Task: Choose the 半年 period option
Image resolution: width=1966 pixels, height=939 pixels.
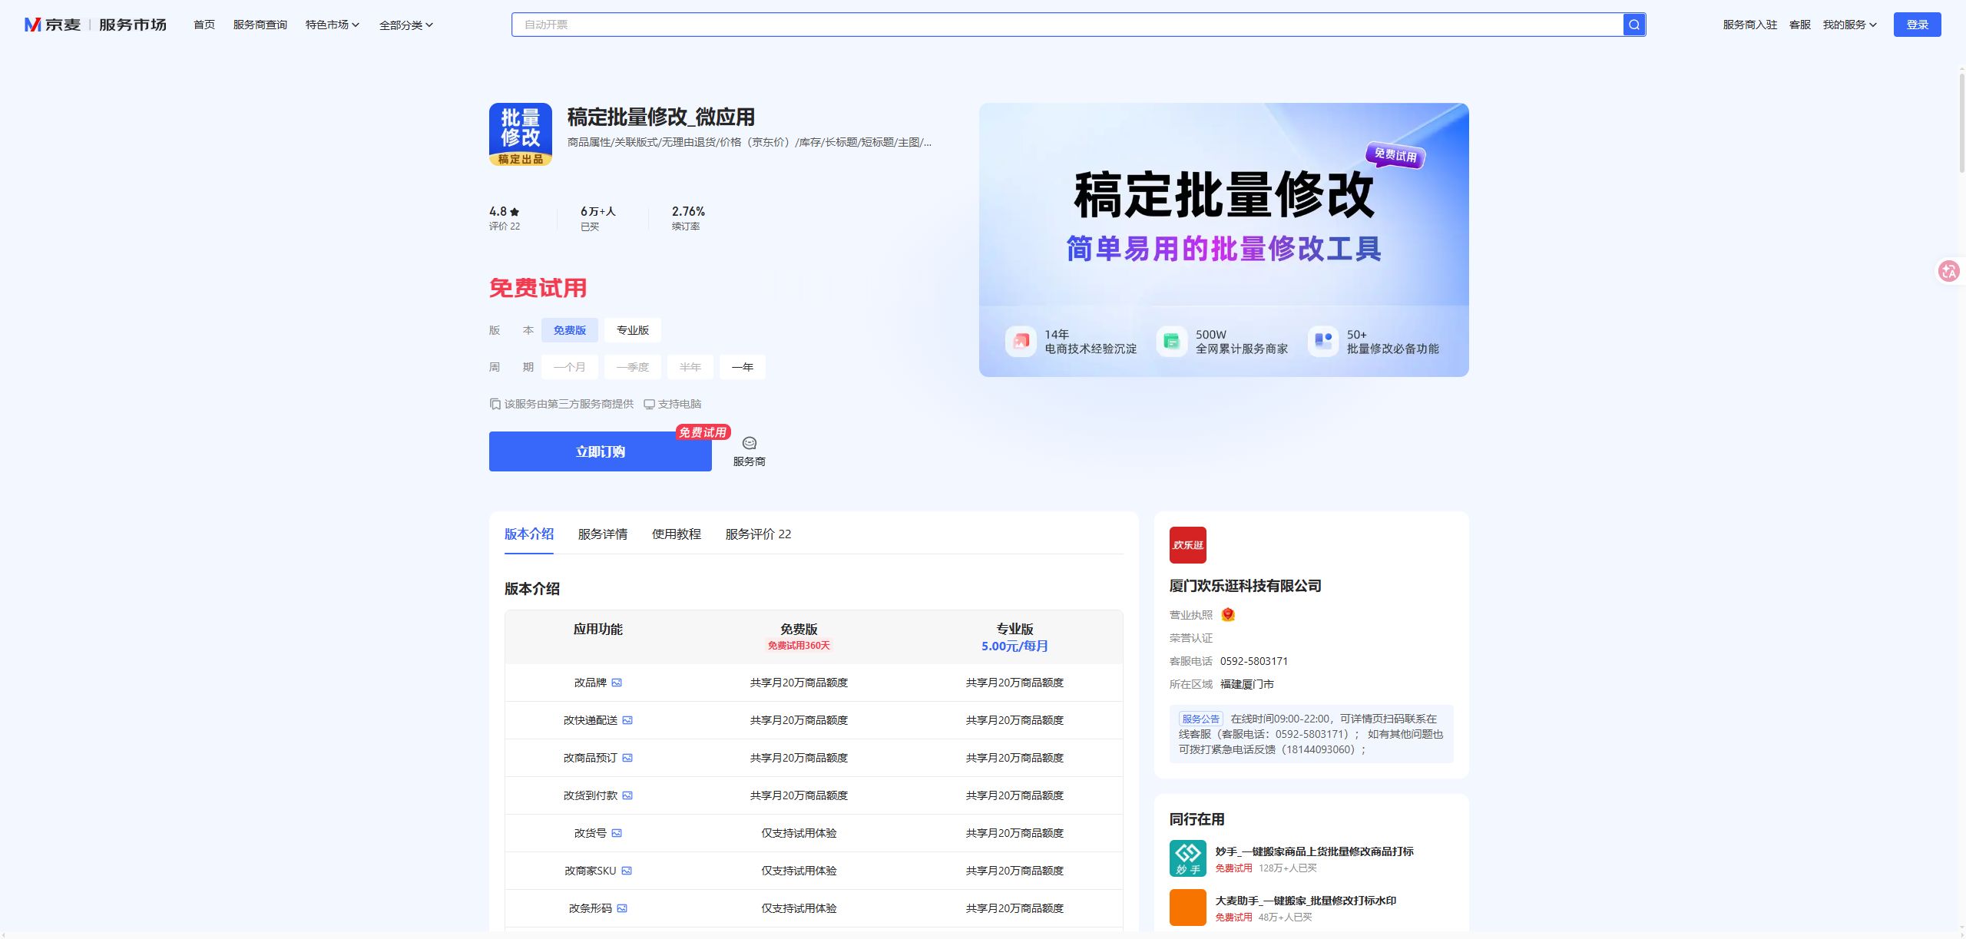Action: (690, 367)
